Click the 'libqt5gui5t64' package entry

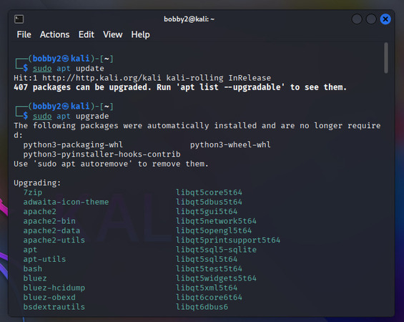(x=207, y=211)
